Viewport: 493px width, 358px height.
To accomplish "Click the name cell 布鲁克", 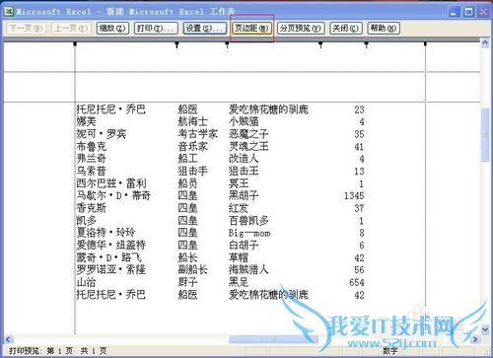I will click(x=92, y=146).
